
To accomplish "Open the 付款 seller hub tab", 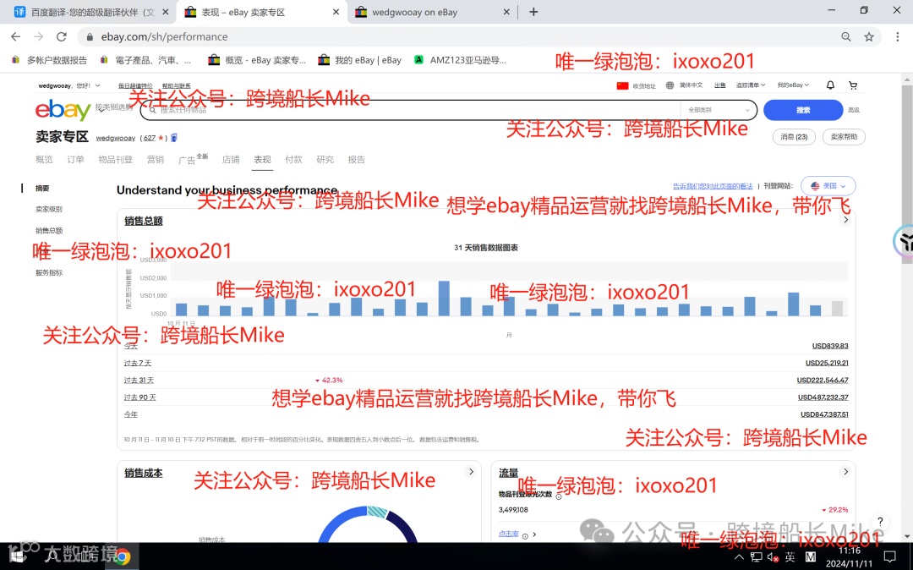I will (x=293, y=160).
